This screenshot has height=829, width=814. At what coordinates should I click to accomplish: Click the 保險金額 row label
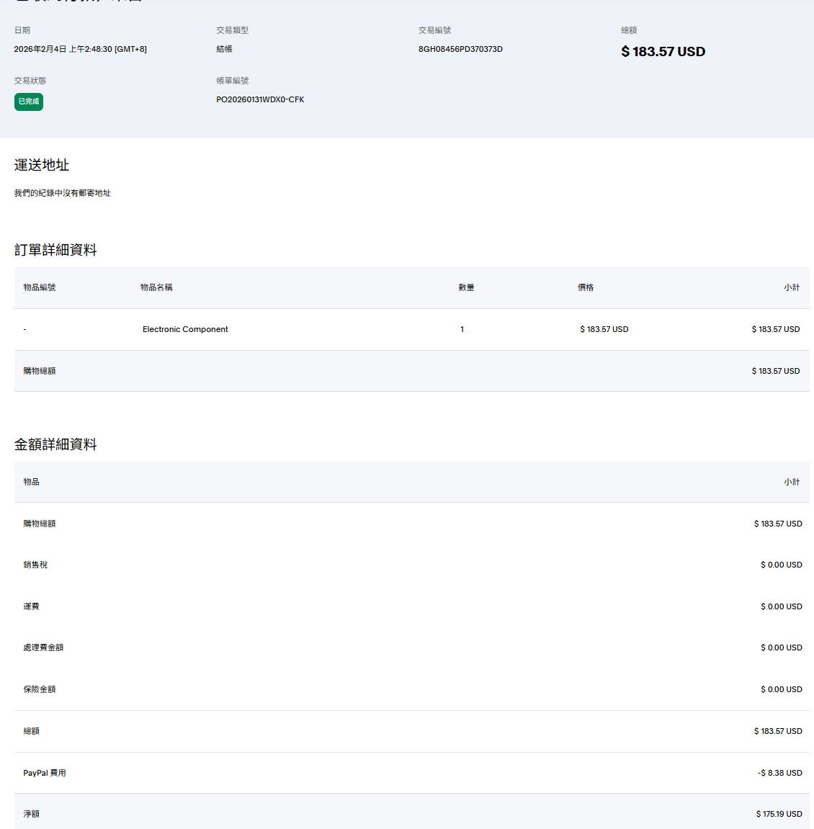[39, 689]
